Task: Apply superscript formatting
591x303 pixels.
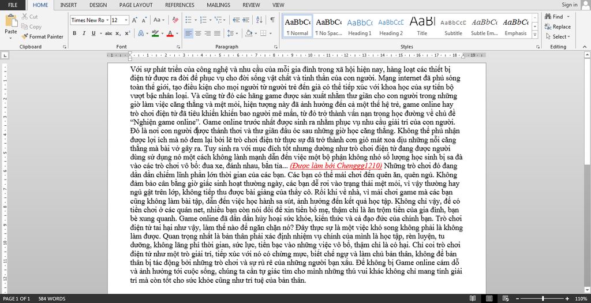Action: coord(128,33)
